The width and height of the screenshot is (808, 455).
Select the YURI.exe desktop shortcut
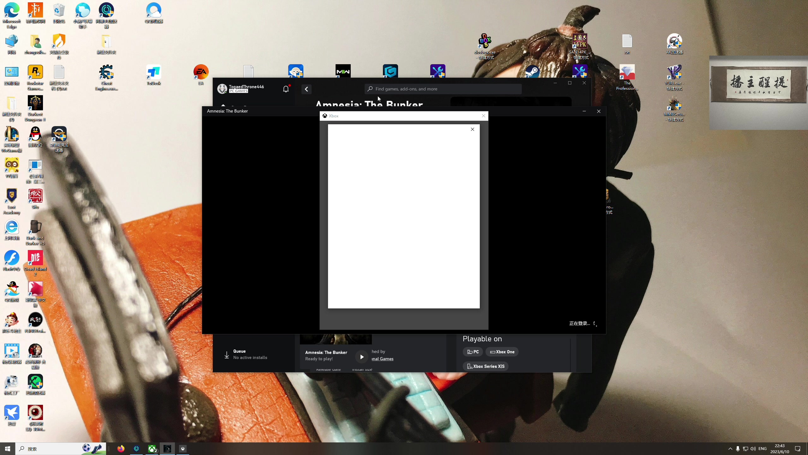[x=674, y=78]
